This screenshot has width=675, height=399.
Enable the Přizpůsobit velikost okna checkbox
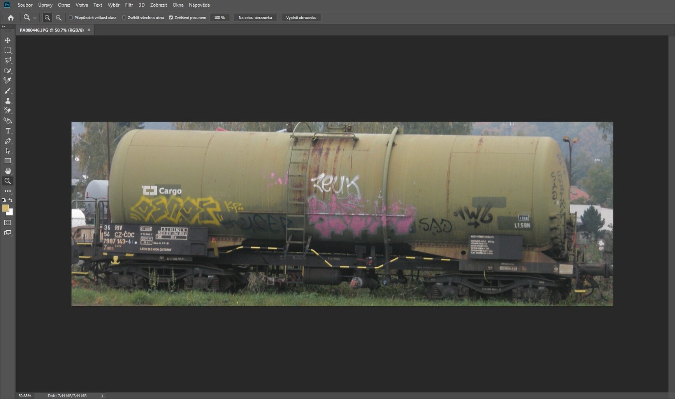pyautogui.click(x=71, y=18)
